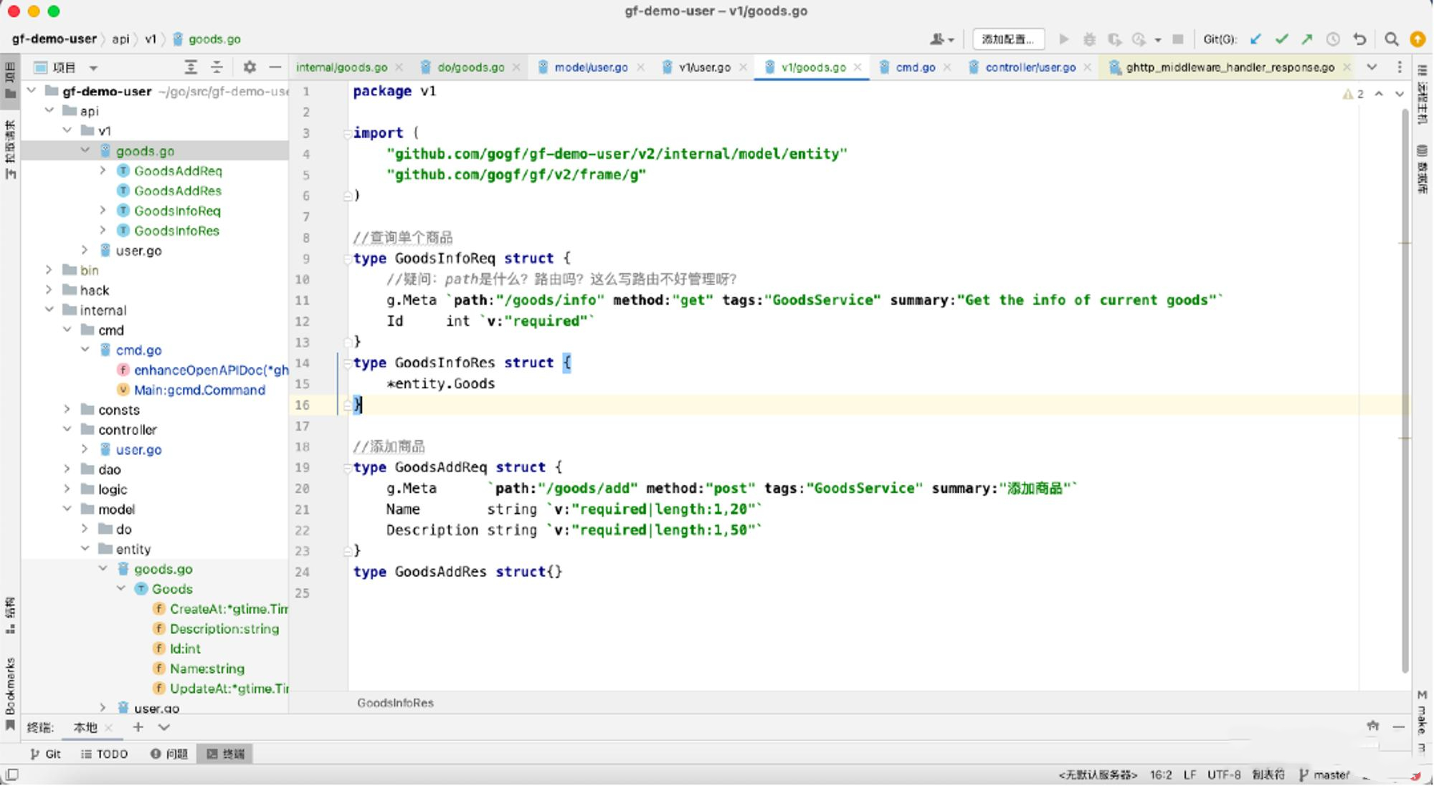Screen dimensions: 1434x786
Task: Click the 添加配置 button icon
Action: 1007,39
